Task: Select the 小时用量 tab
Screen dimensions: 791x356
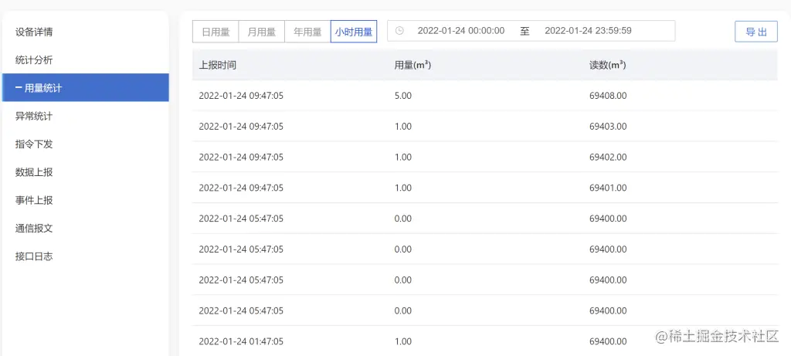Action: point(354,32)
